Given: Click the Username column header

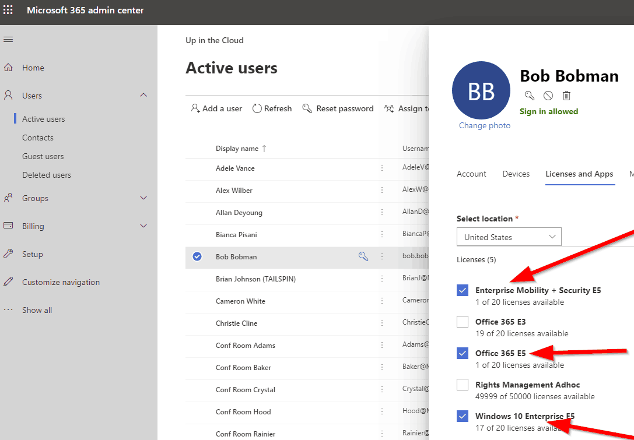Looking at the screenshot, I should click(415, 148).
